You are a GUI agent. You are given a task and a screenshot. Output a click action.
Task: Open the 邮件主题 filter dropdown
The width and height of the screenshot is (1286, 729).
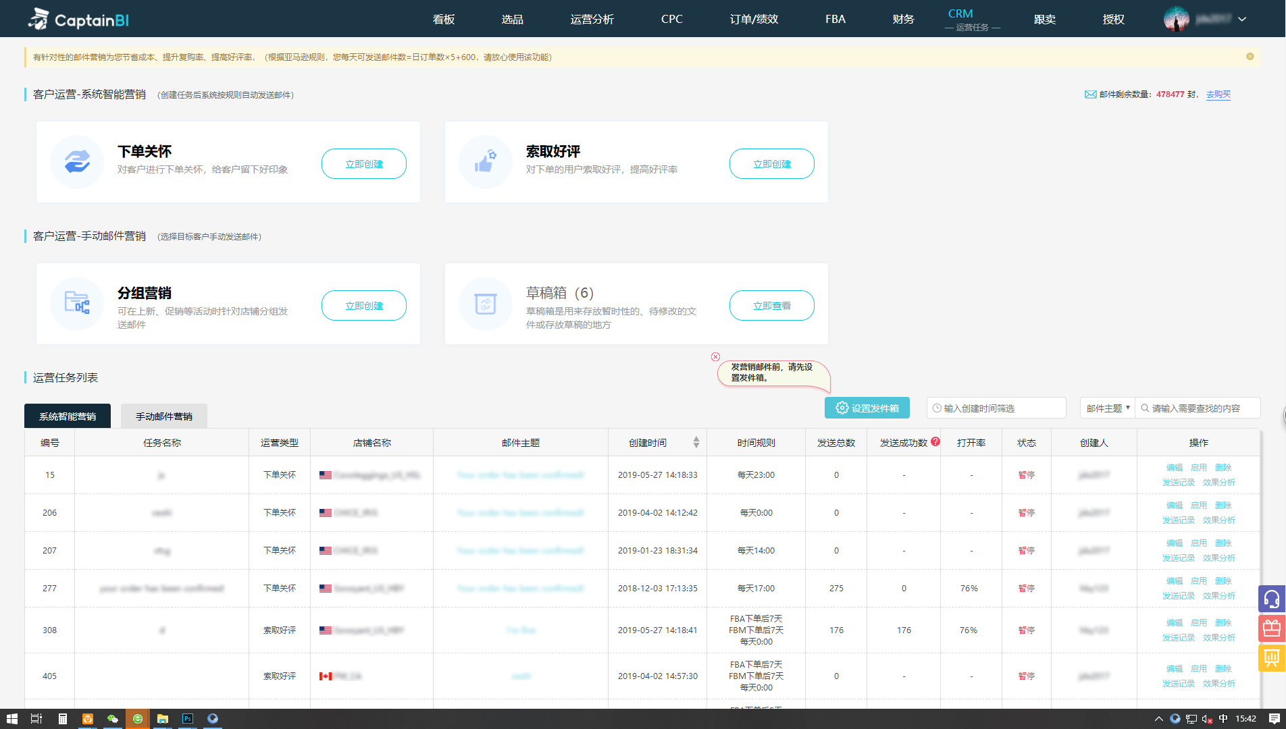coord(1106,408)
